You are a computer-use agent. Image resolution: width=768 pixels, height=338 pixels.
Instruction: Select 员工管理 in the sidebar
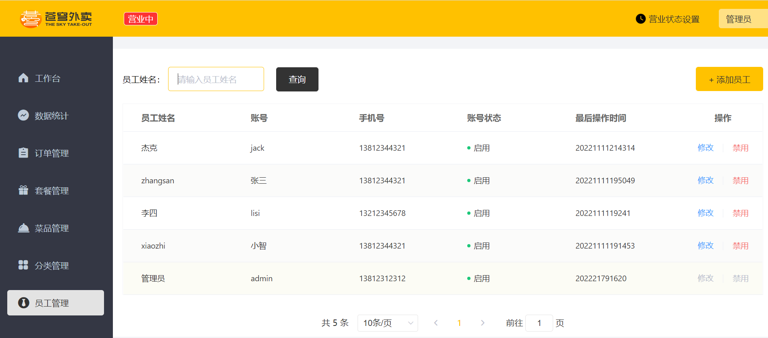coord(56,303)
